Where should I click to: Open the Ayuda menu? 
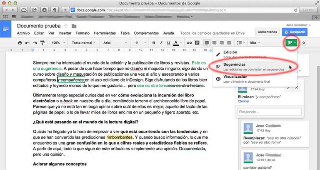(x=169, y=33)
